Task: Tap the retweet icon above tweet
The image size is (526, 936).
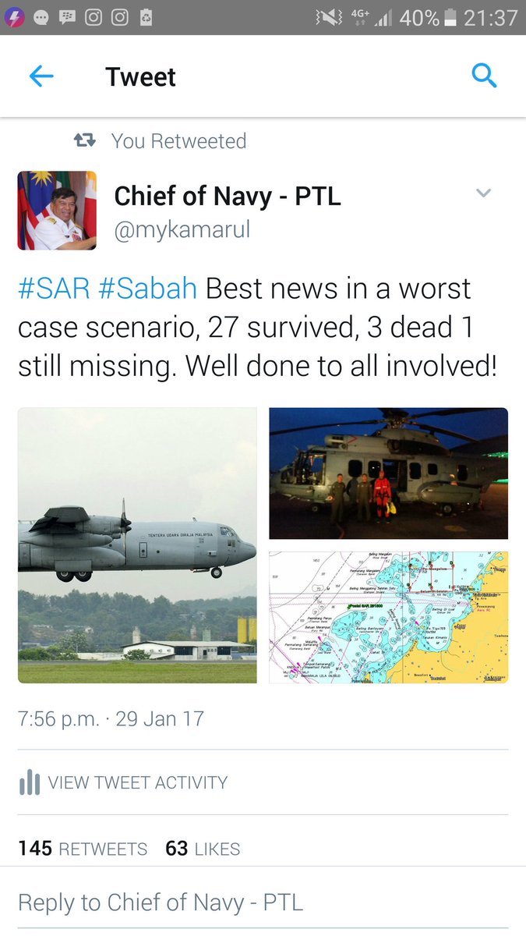Action: 84,140
